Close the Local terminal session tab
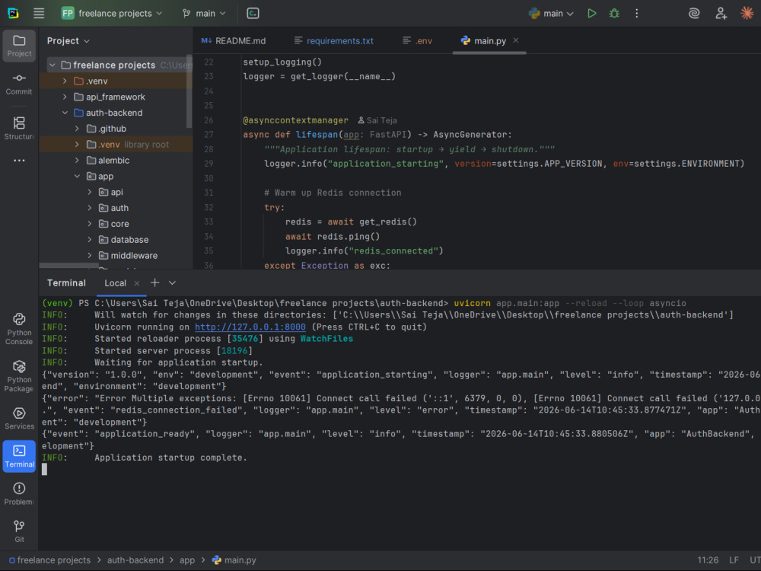 click(x=137, y=283)
